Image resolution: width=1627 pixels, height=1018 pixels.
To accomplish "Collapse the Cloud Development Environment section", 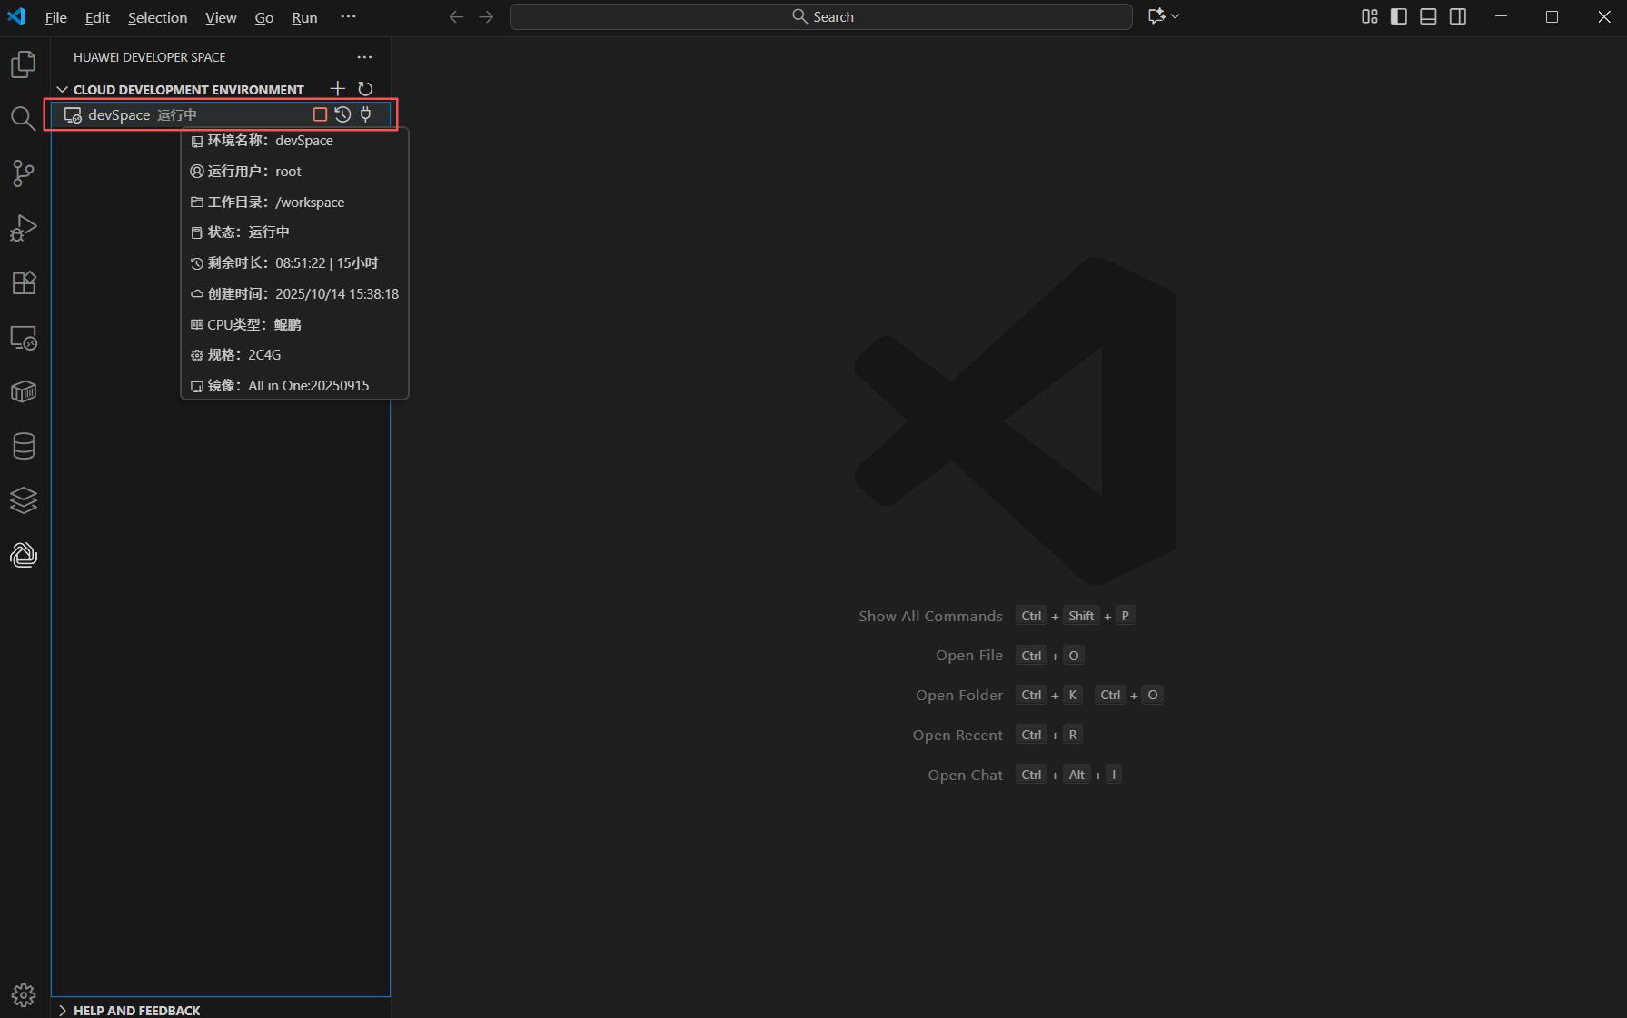I will [x=63, y=89].
